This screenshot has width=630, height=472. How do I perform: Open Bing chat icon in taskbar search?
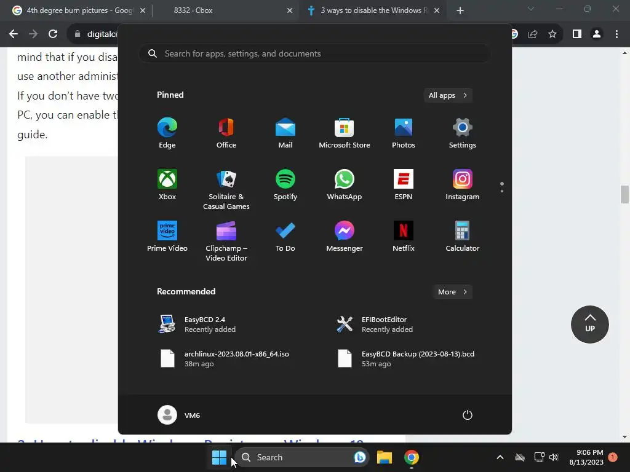click(359, 457)
